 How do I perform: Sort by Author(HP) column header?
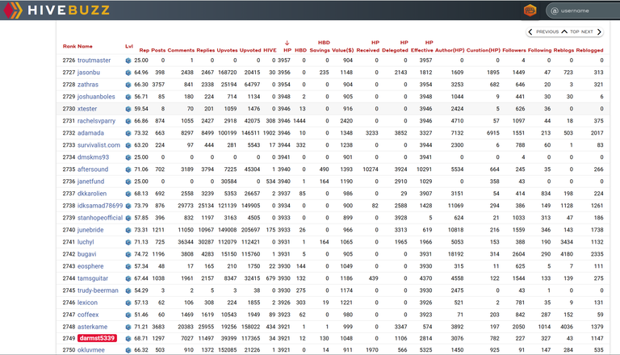(450, 50)
